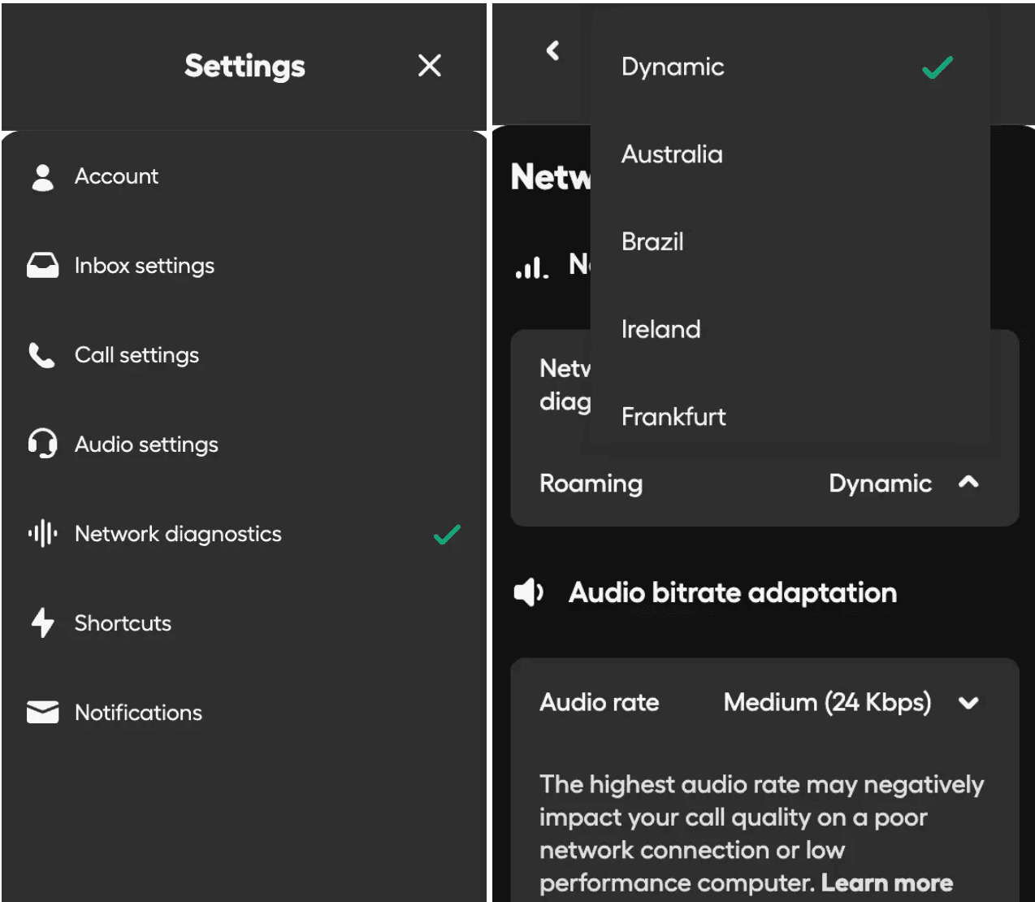Expand the Audio rate dropdown arrow
Viewport: 1035px width, 902px height.
tap(968, 703)
